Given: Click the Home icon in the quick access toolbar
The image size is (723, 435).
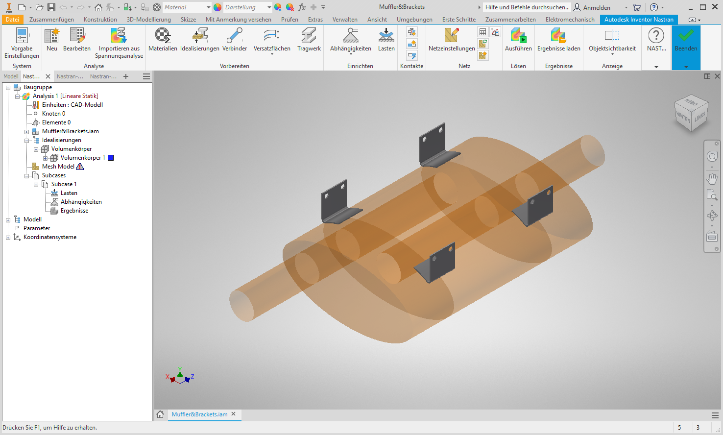Looking at the screenshot, I should pos(98,7).
